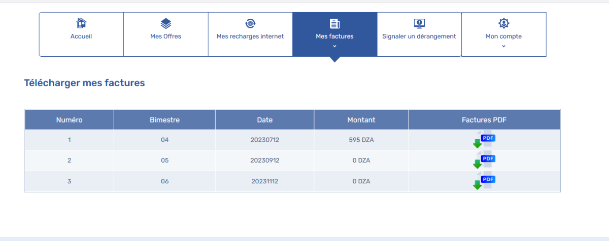
Task: Click the Bimestre column header
Action: pyautogui.click(x=164, y=120)
